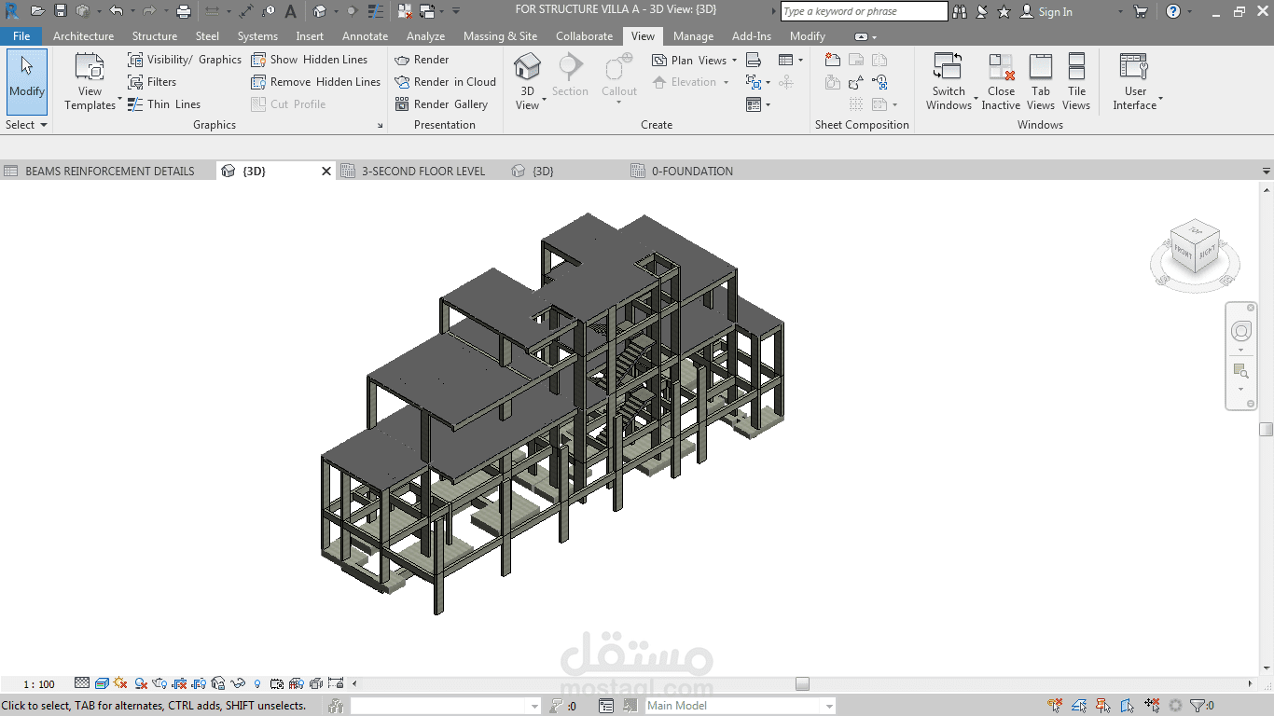Choose the Text tool letter A icon
Image resolution: width=1274 pixels, height=716 pixels.
click(290, 12)
